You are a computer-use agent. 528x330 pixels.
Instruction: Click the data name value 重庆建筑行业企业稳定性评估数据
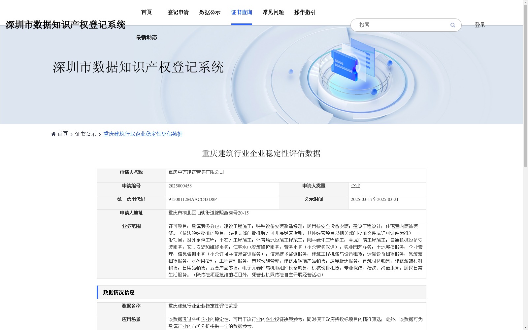click(203, 306)
